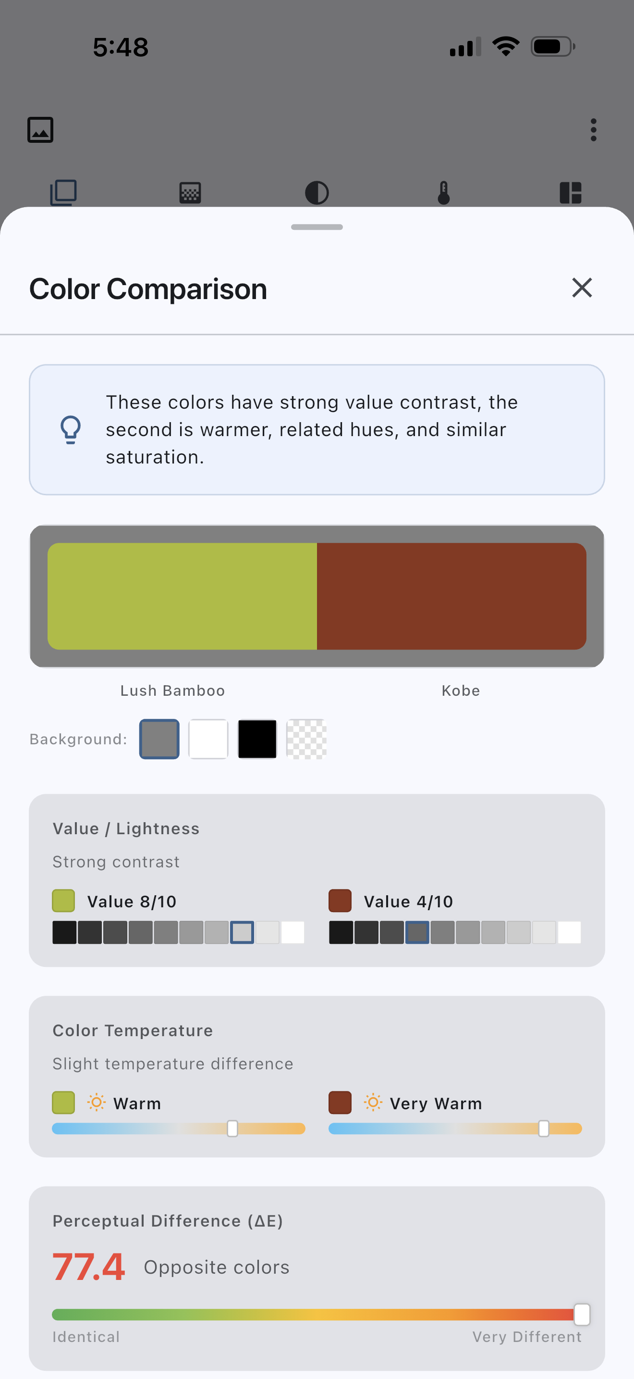Select the Kobe label
The width and height of the screenshot is (634, 1379).
coord(461,690)
